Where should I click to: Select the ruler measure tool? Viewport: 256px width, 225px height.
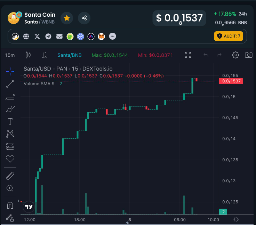pos(10,176)
